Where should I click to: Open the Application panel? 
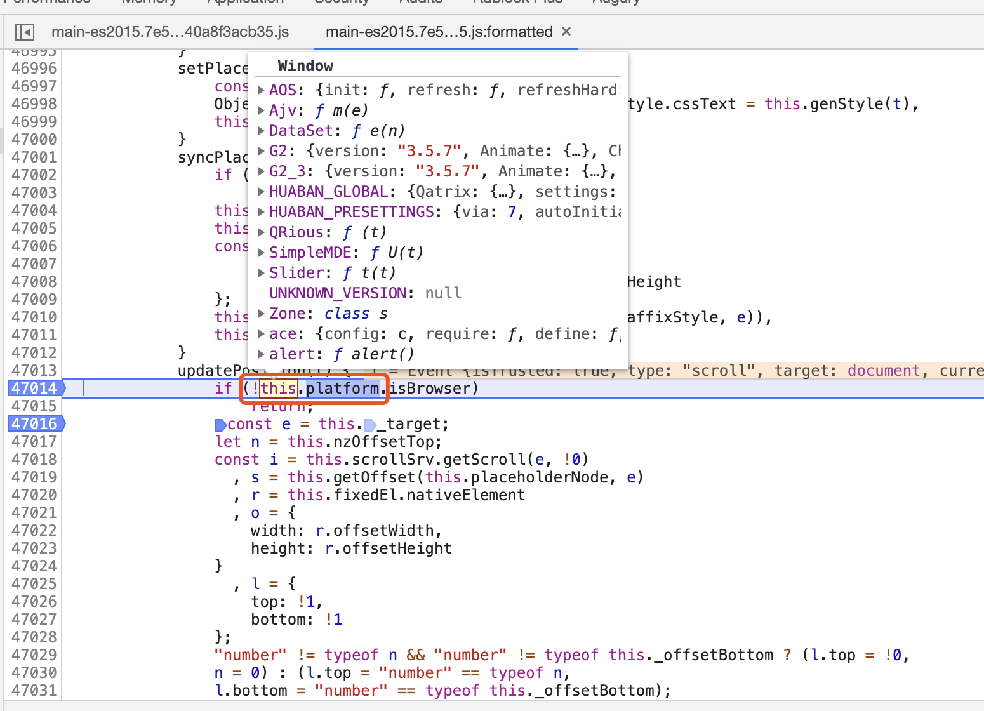[245, 2]
